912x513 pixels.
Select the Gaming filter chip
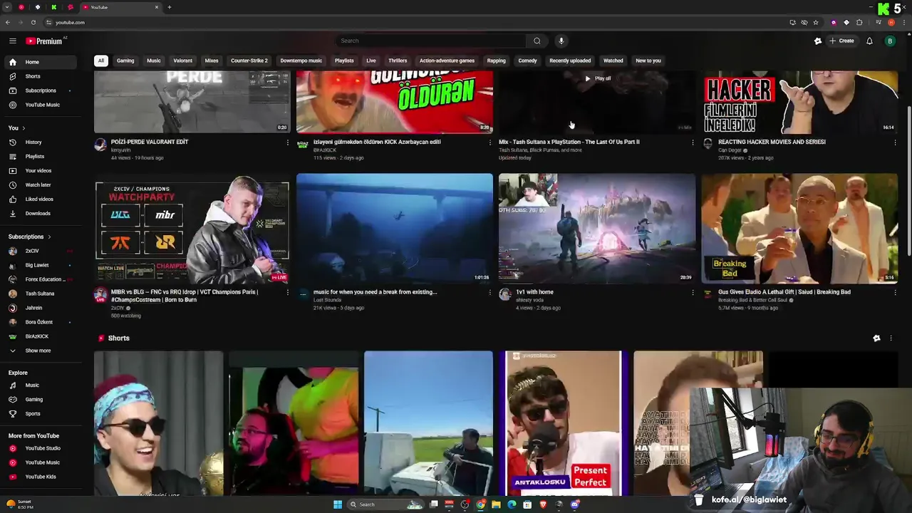(x=125, y=61)
